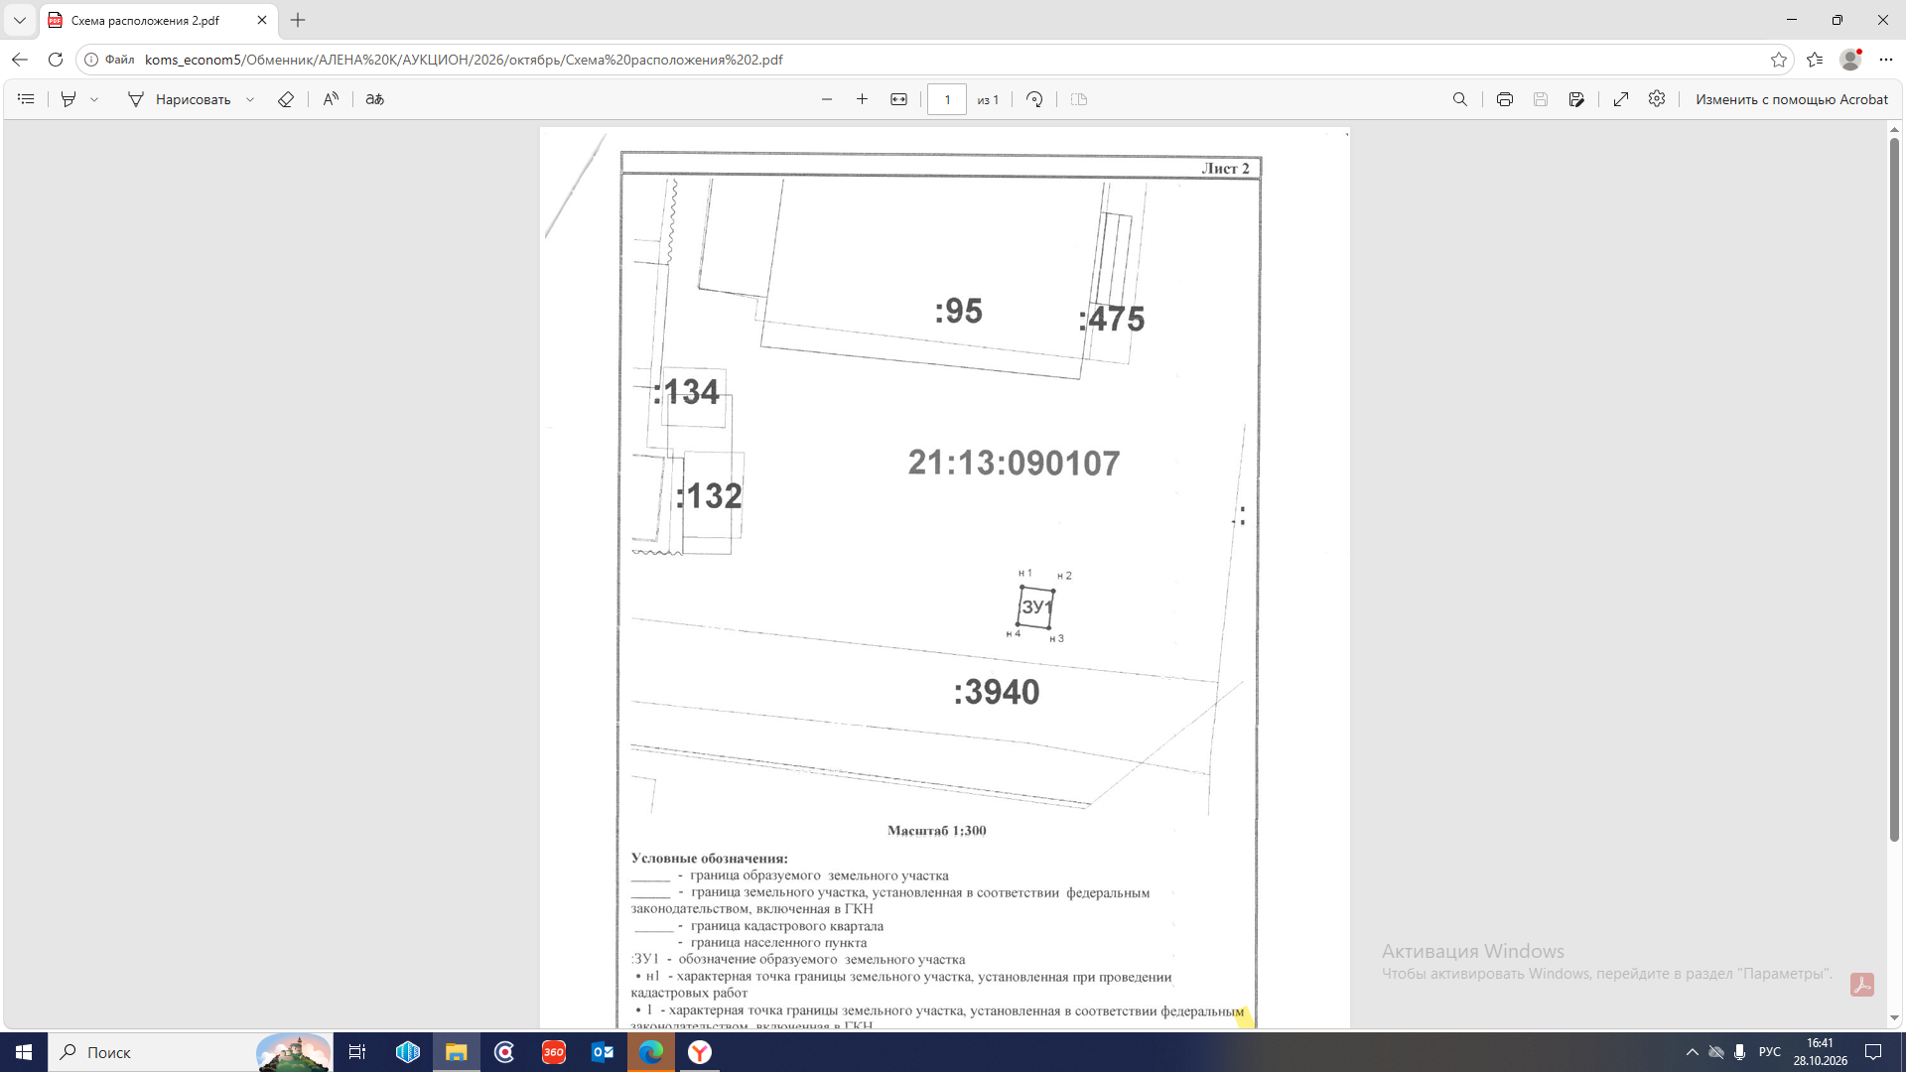Open the table of contents sidebar
The width and height of the screenshot is (1906, 1072).
point(26,99)
